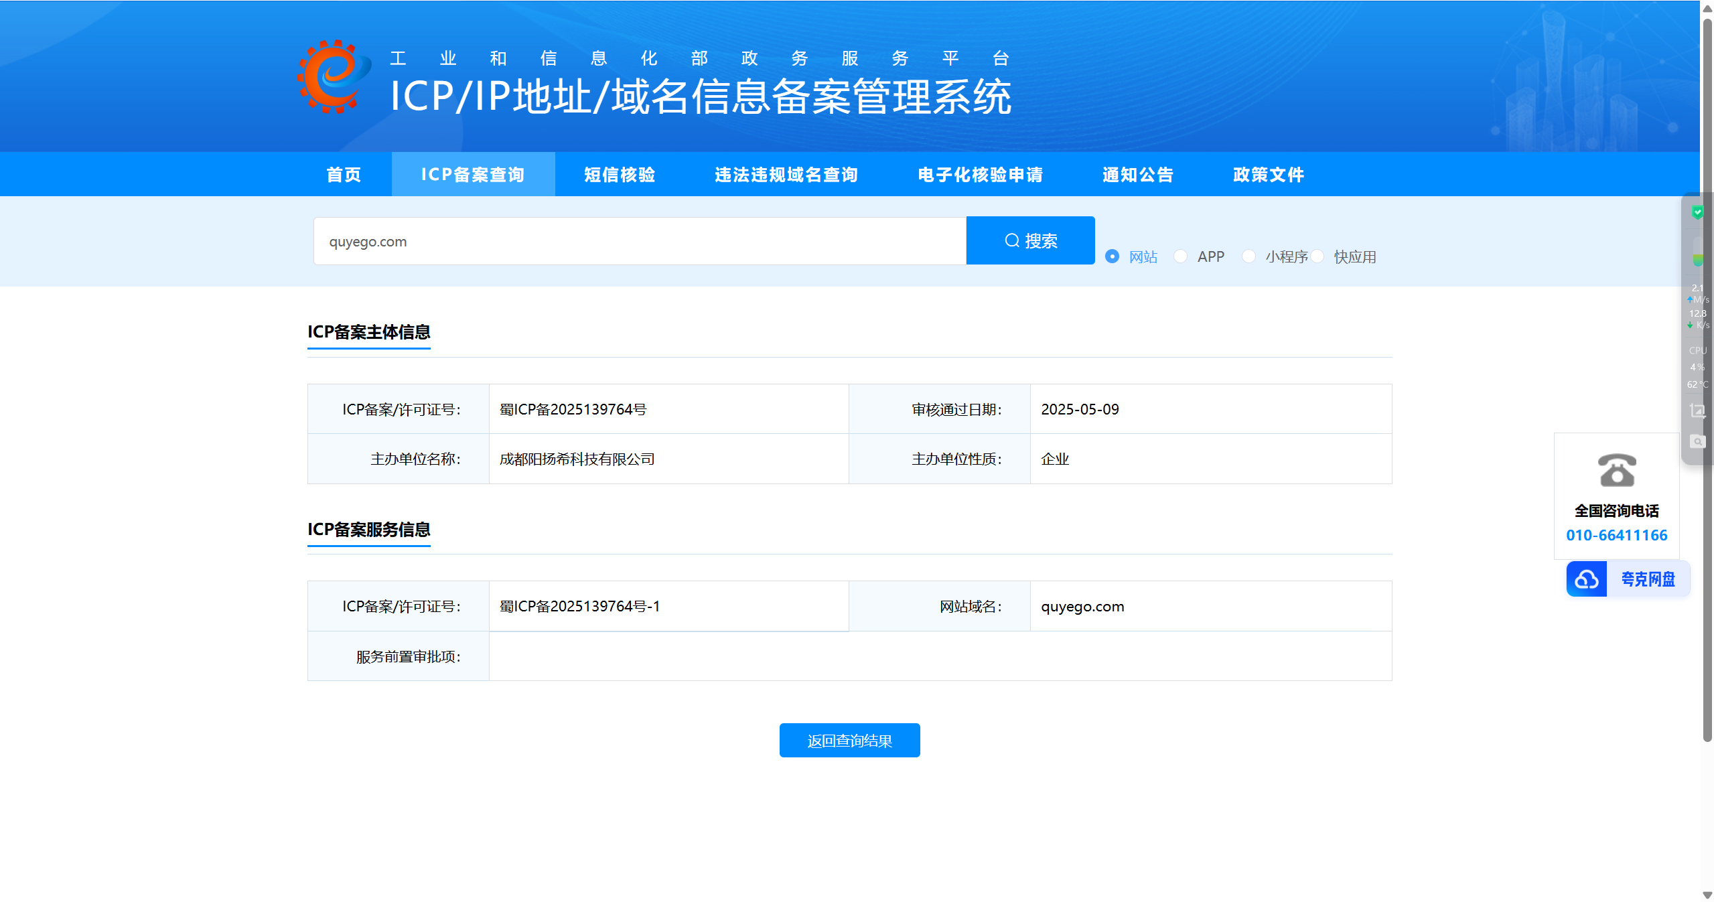This screenshot has width=1714, height=902.
Task: Open the 违法违规域名查询 tab
Action: [x=786, y=175]
